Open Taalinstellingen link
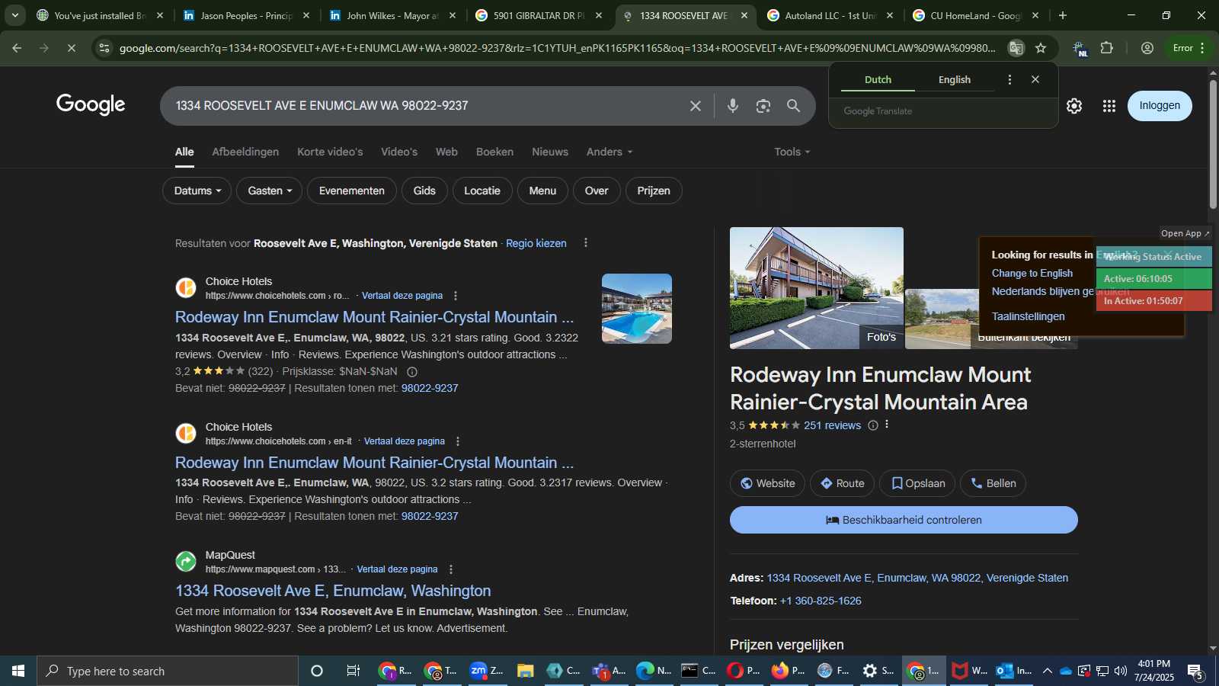Image resolution: width=1219 pixels, height=686 pixels. click(x=1028, y=316)
